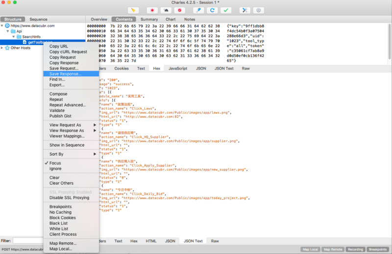Open the settings gear icon
This screenshot has width=392, height=254.
(259, 10)
